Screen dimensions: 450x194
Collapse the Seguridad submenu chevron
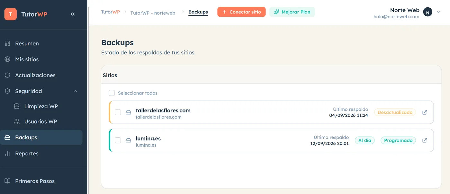pos(75,91)
